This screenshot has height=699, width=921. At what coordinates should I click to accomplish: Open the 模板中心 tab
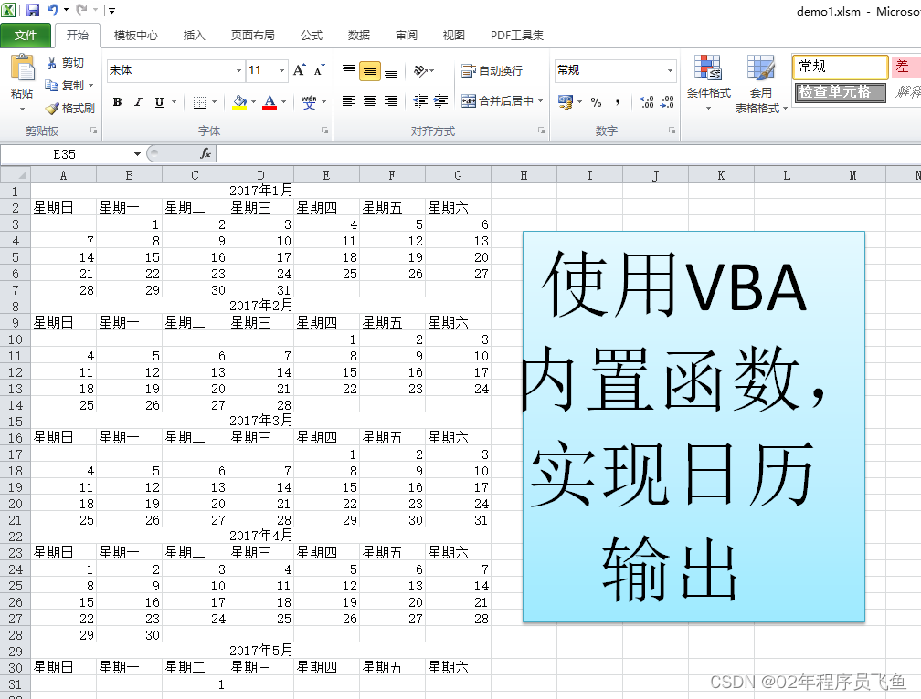(x=135, y=36)
